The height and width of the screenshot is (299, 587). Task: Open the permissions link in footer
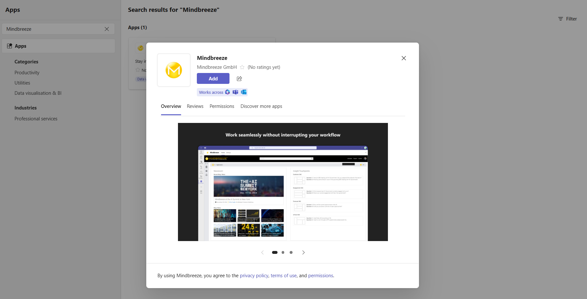(x=321, y=276)
